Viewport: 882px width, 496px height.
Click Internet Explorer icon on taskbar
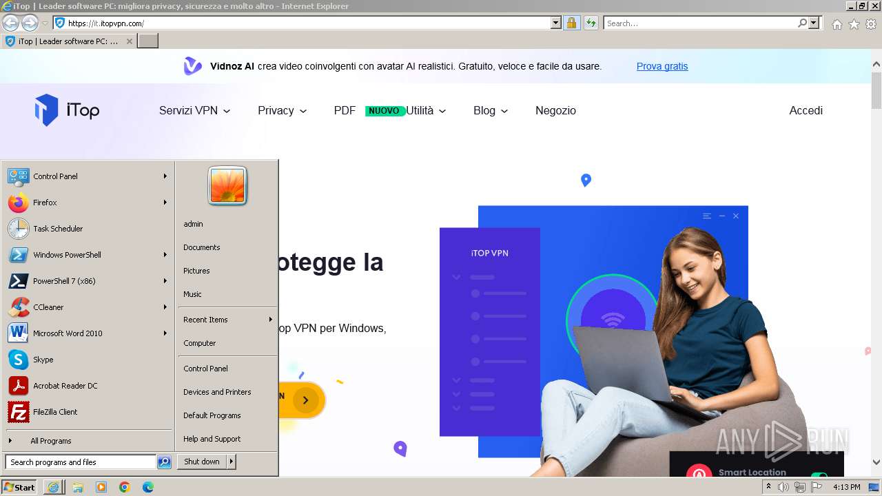[x=54, y=487]
